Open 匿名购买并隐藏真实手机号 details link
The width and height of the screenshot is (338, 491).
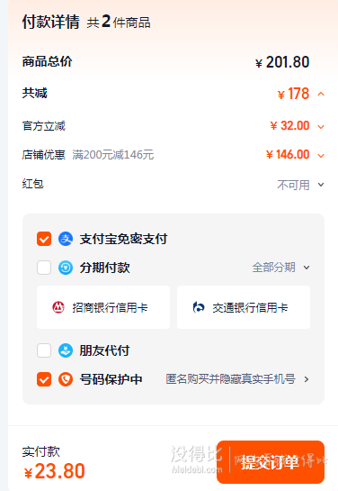pyautogui.click(x=237, y=379)
